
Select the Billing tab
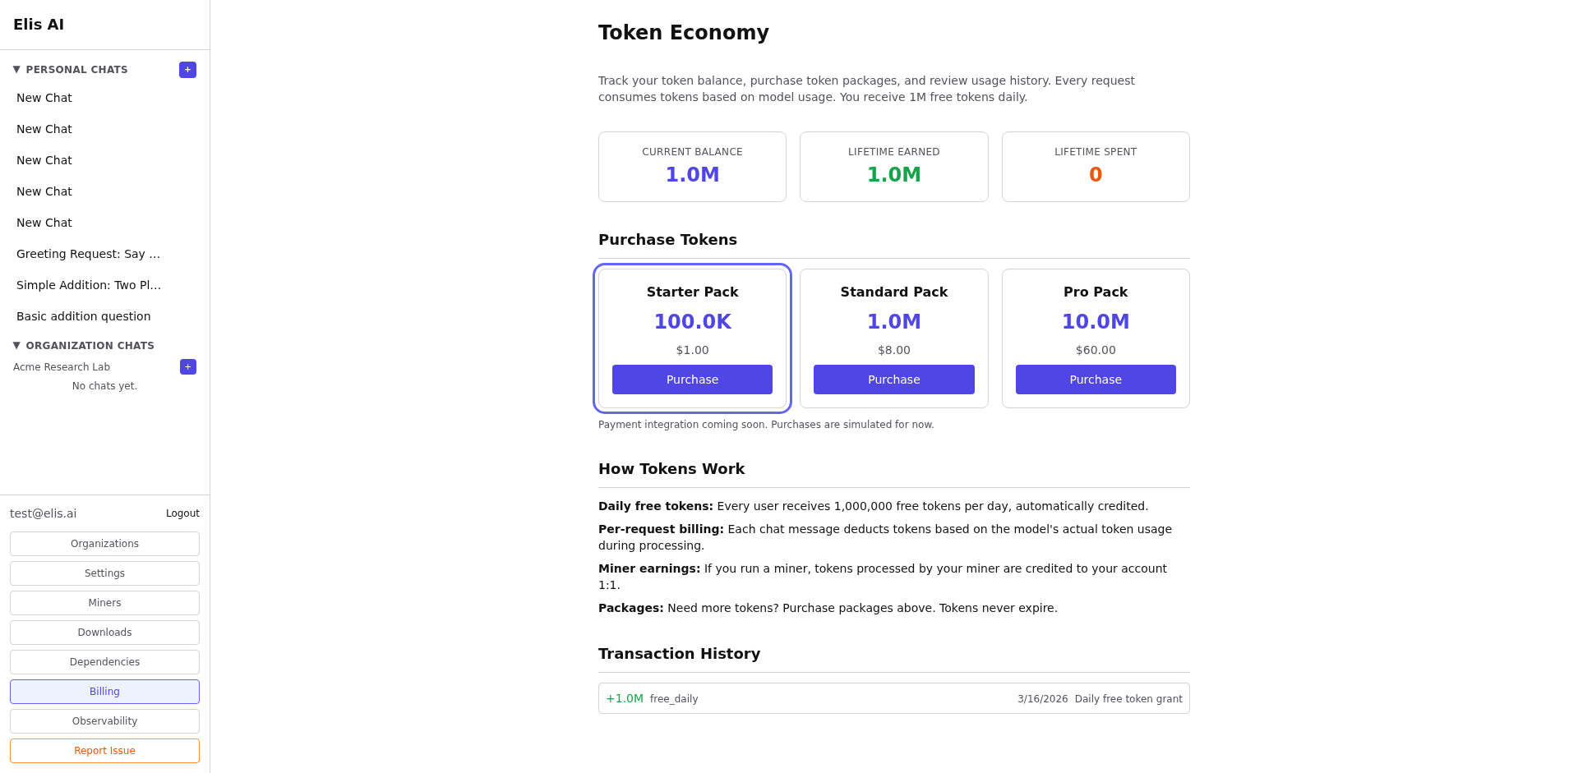(x=104, y=691)
